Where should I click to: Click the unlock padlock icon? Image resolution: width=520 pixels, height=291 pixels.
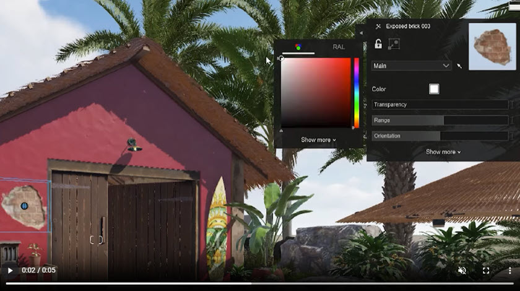[378, 44]
